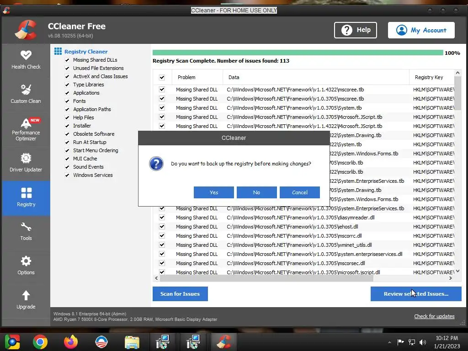Select the iehost.dll data row
Image resolution: width=468 pixels, height=351 pixels.
303,227
